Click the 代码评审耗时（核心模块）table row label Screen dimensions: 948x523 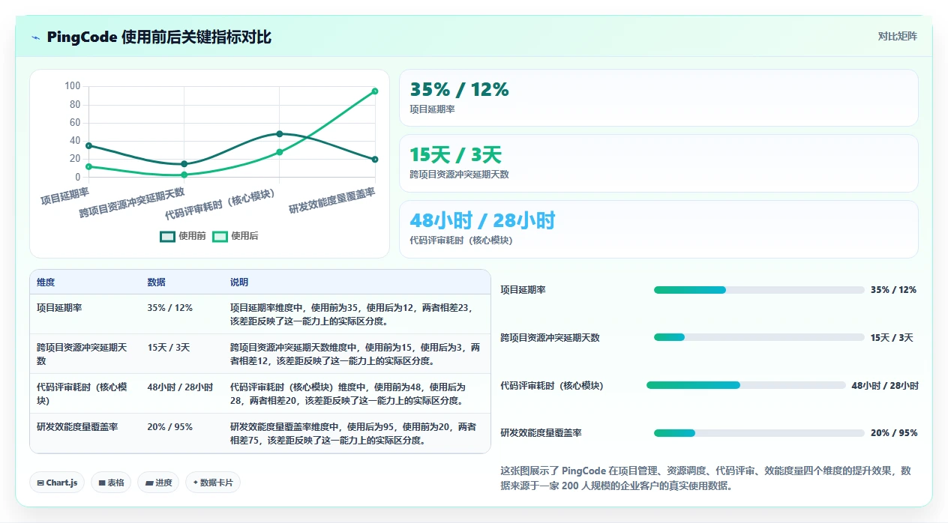82,393
